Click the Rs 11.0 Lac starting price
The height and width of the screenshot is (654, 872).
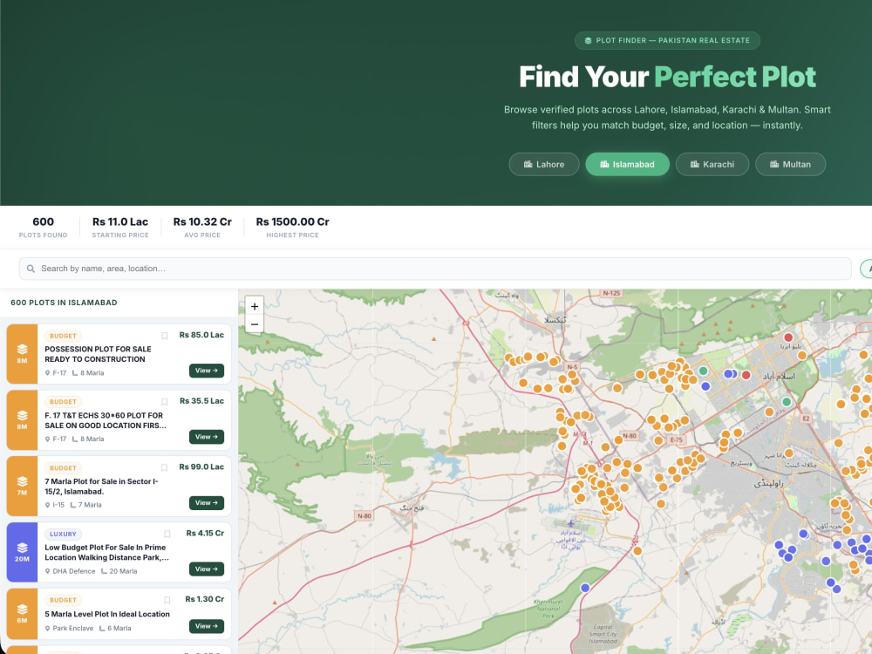120,227
